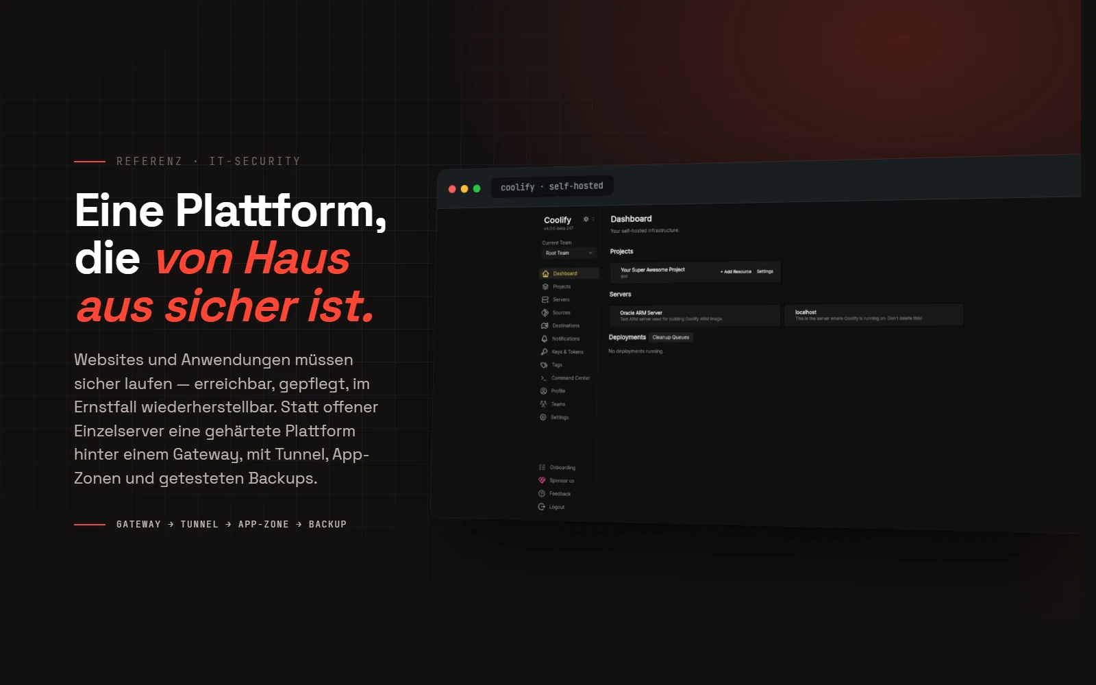The image size is (1096, 685).
Task: Open Projects via its layers icon
Action: [x=545, y=287]
